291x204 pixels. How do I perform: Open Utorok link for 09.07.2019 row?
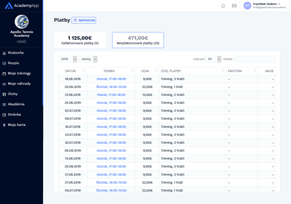(x=111, y=119)
